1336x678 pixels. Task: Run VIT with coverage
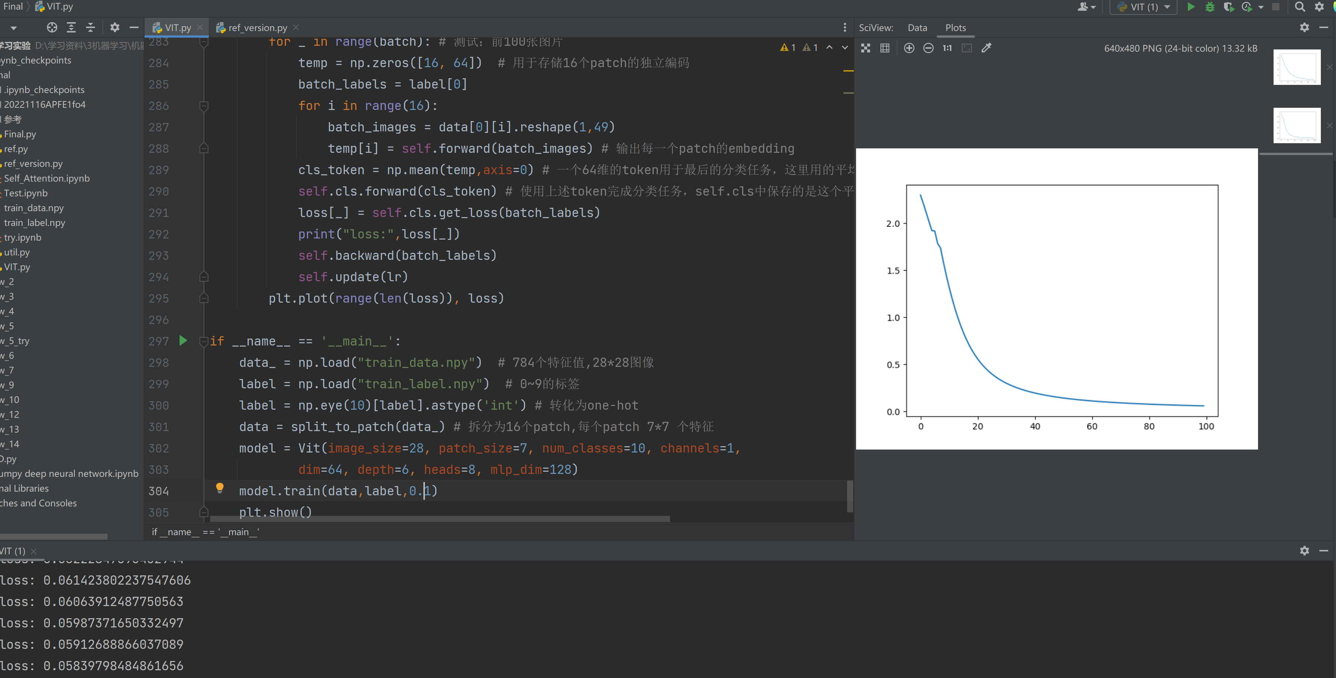1228,7
